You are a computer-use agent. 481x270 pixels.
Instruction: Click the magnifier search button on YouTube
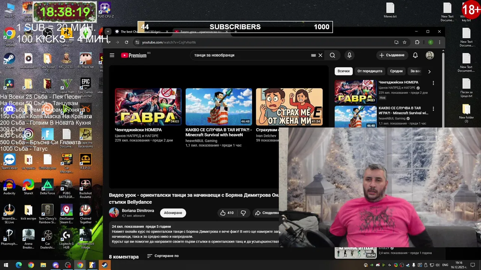point(332,55)
